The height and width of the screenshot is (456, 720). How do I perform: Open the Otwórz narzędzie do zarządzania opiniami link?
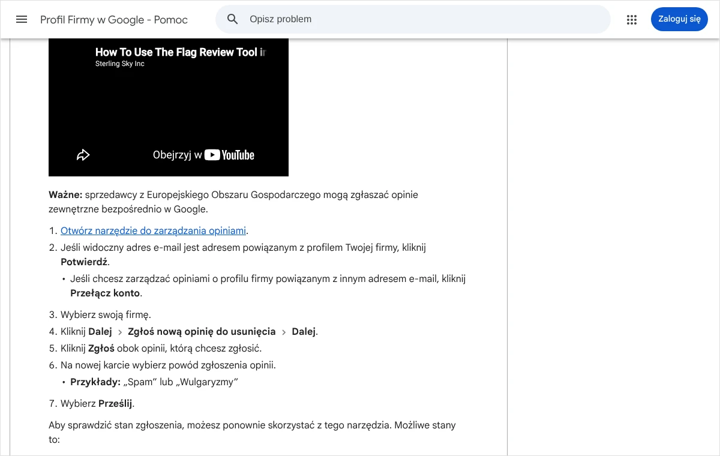point(153,230)
